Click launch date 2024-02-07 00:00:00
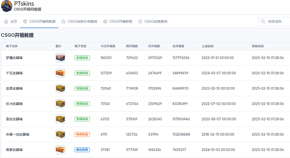290x158 pixels. point(219,73)
